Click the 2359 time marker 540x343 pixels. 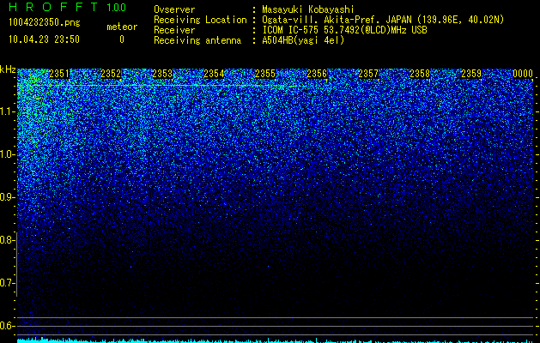pyautogui.click(x=471, y=74)
